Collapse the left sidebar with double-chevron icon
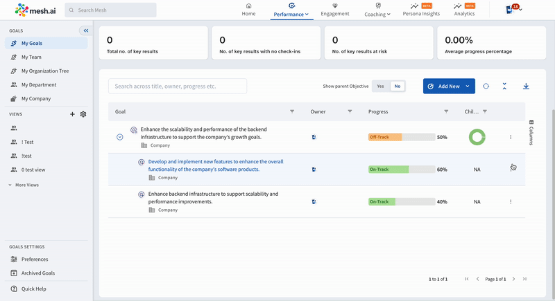The height and width of the screenshot is (301, 555). 85,31
